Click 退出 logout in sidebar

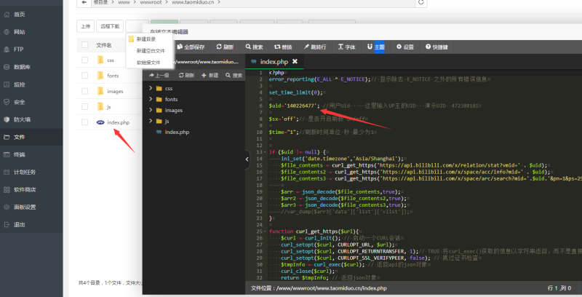(x=20, y=225)
